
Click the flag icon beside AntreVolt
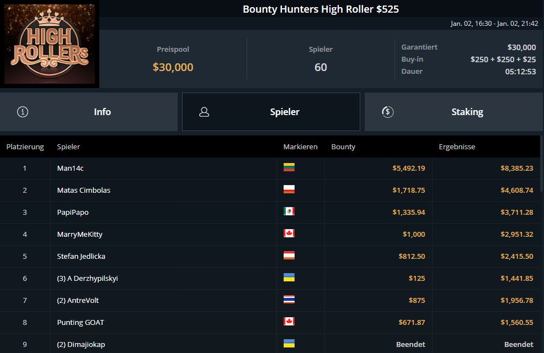(x=289, y=300)
